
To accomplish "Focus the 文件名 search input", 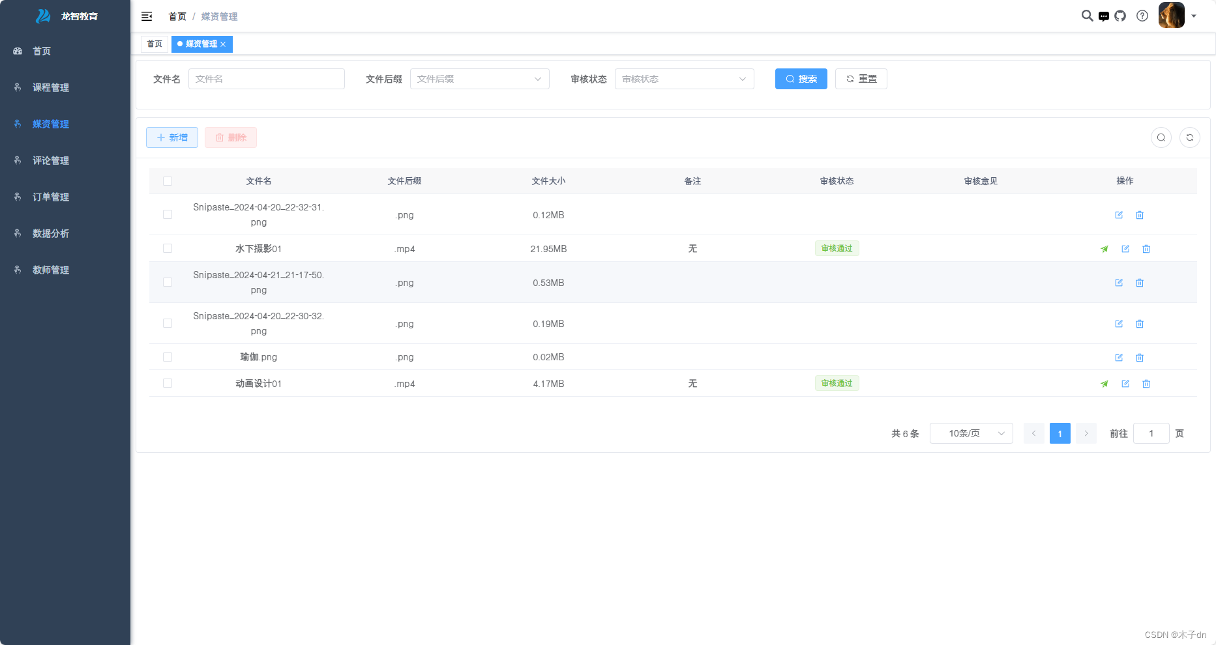I will [x=267, y=79].
